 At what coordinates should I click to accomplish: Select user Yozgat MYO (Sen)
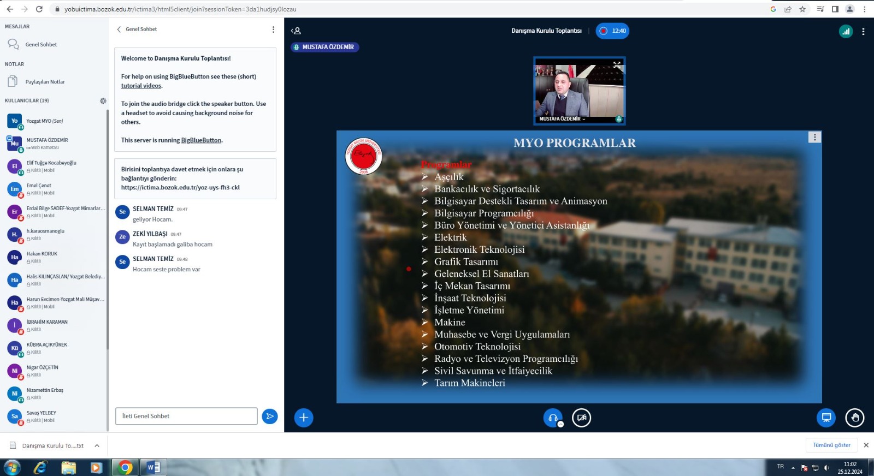(x=55, y=121)
